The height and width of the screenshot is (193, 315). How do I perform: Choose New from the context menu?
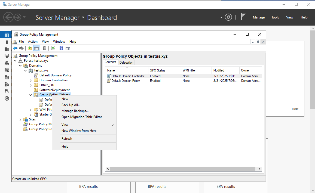tap(65, 99)
